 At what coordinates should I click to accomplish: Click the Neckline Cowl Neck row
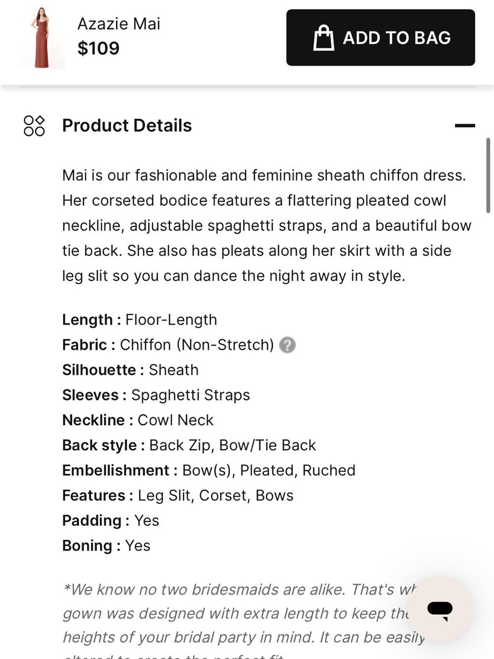[x=138, y=420]
